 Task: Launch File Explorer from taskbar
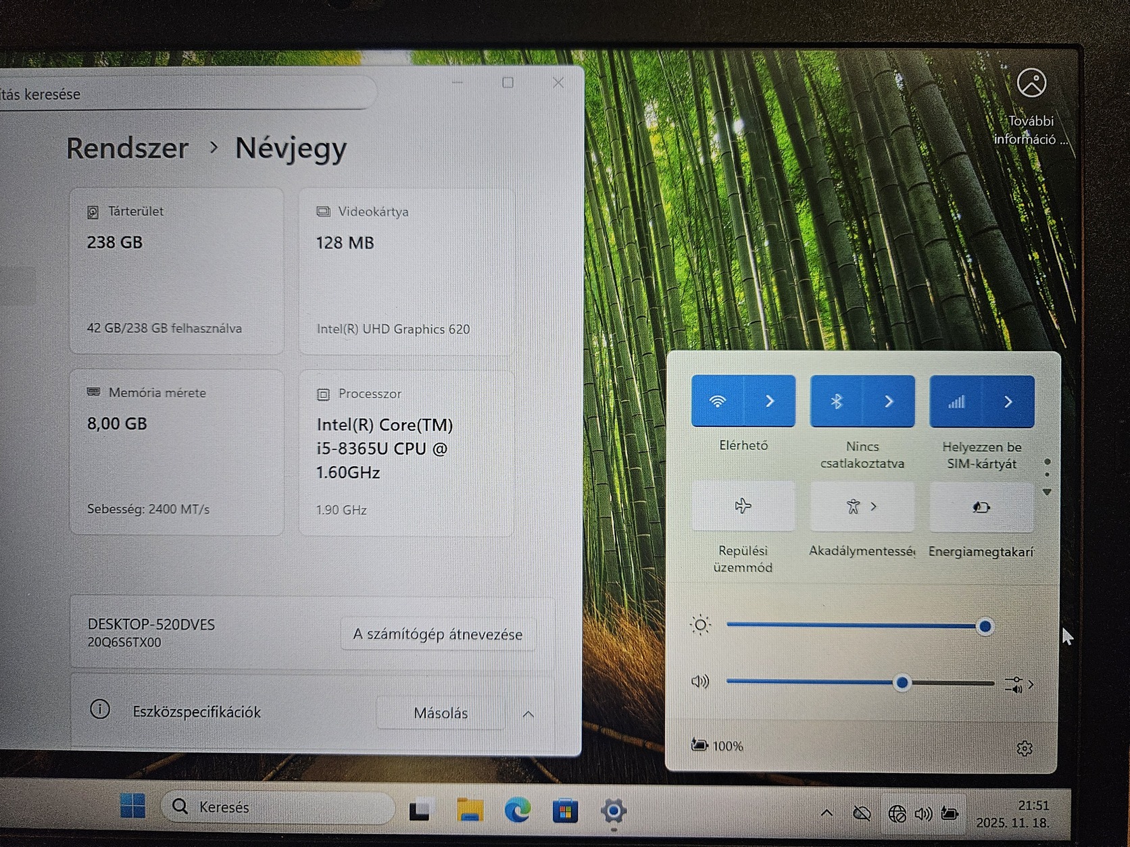[470, 809]
